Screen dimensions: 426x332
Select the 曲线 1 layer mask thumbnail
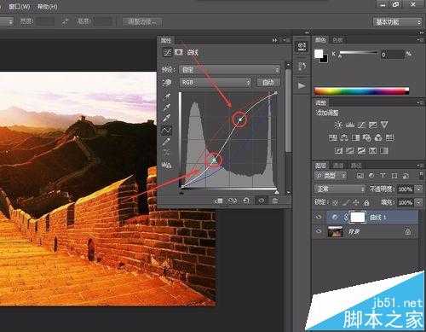(x=358, y=218)
